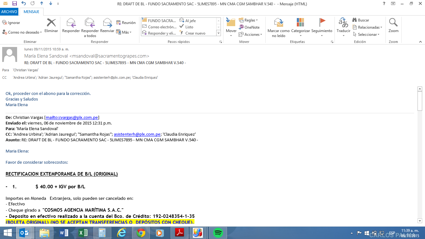
Task: Open Spotify from the taskbar
Action: point(218,232)
